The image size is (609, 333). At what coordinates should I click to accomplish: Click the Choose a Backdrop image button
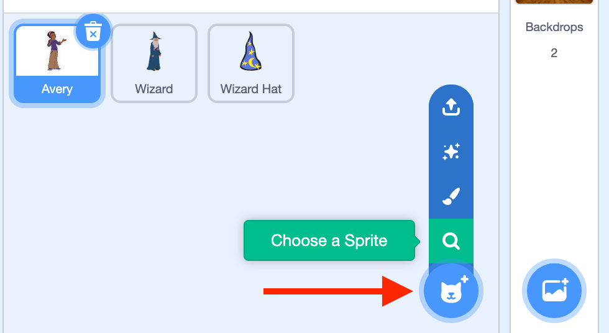tap(554, 290)
